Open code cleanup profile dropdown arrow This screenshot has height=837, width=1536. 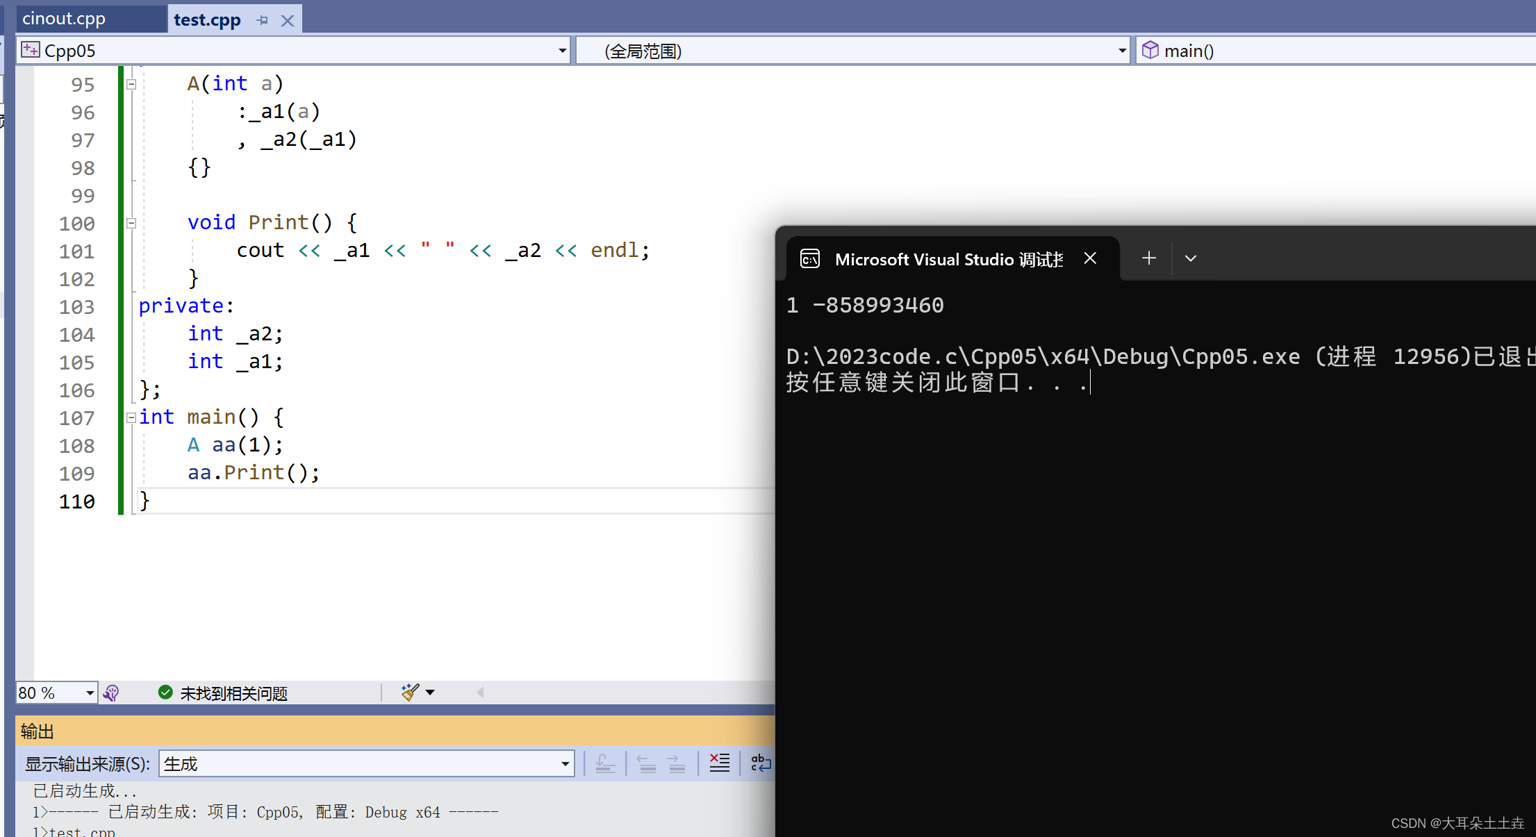pos(430,692)
